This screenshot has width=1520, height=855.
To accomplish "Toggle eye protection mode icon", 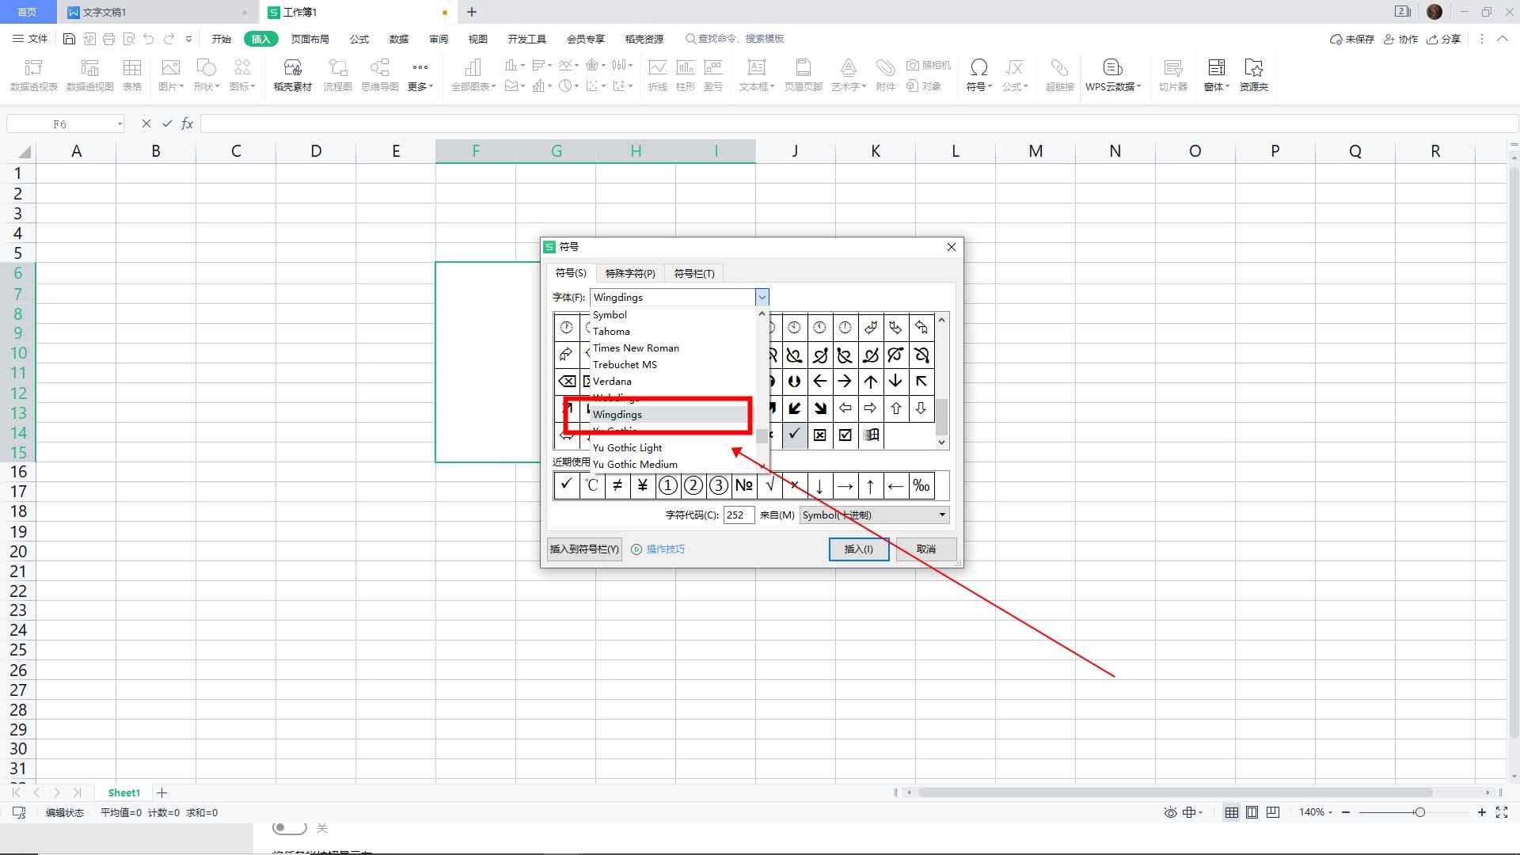I will coord(1170,812).
